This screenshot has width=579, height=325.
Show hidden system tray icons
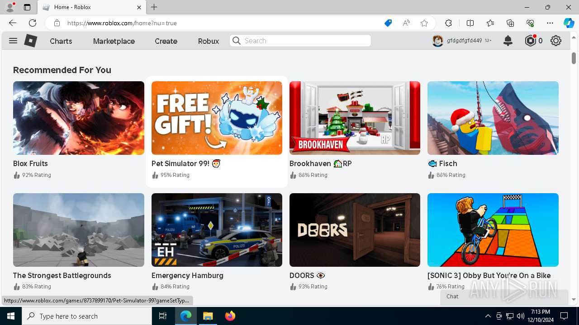(x=488, y=316)
